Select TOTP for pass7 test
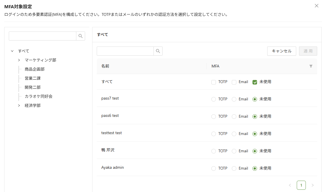The height and width of the screenshot is (192, 322). tap(214, 99)
